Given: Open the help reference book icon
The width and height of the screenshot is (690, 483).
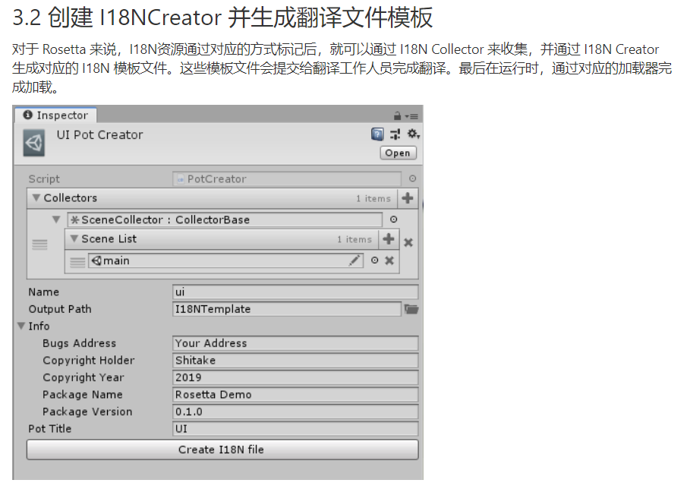Looking at the screenshot, I should [x=377, y=134].
